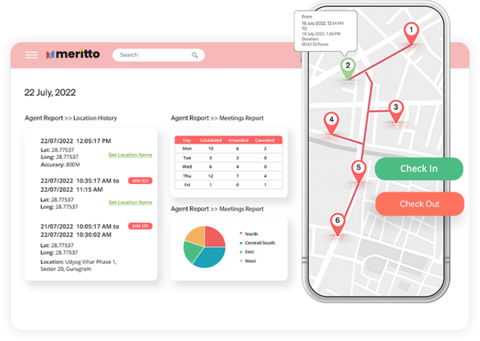The image size is (480, 341).
Task: Select map pin number 5
Action: click(x=359, y=169)
